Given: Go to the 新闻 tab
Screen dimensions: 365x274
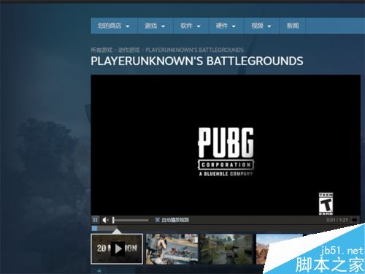Looking at the screenshot, I should pos(293,26).
